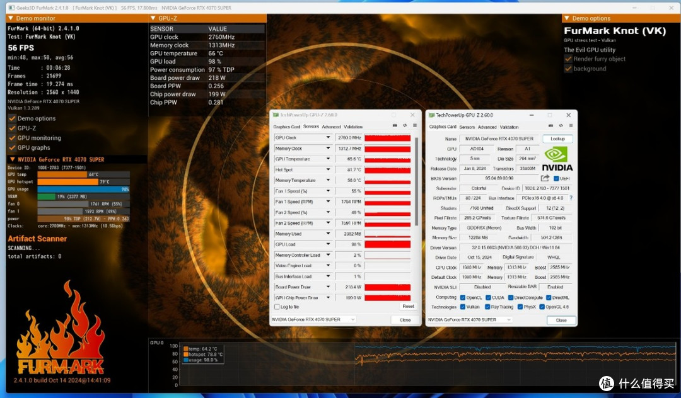
Task: Close the GPU-Z Sensors window with X
Action: coord(412,115)
